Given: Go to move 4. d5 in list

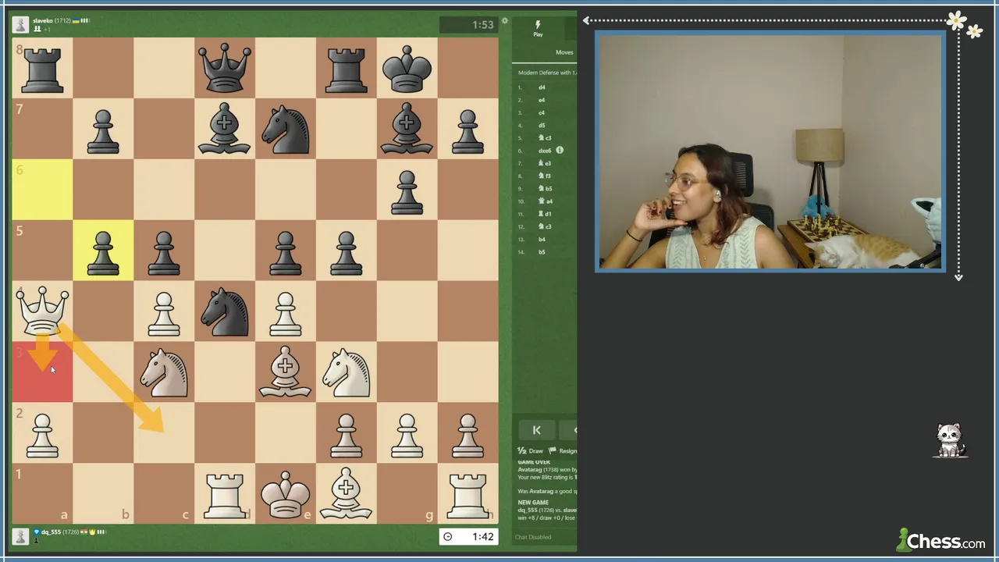Looking at the screenshot, I should click(x=542, y=125).
